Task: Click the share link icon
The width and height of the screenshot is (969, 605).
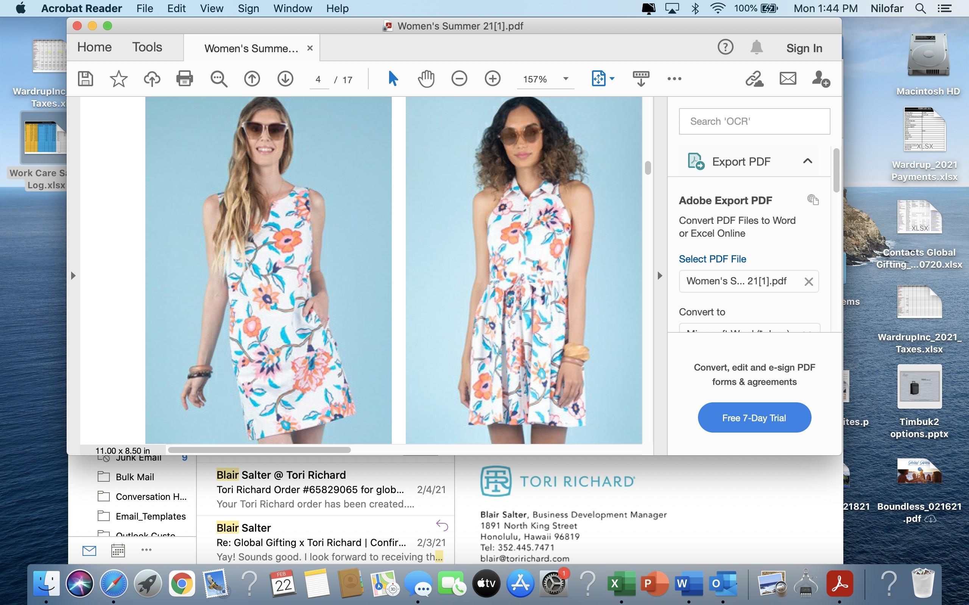Action: click(x=754, y=79)
